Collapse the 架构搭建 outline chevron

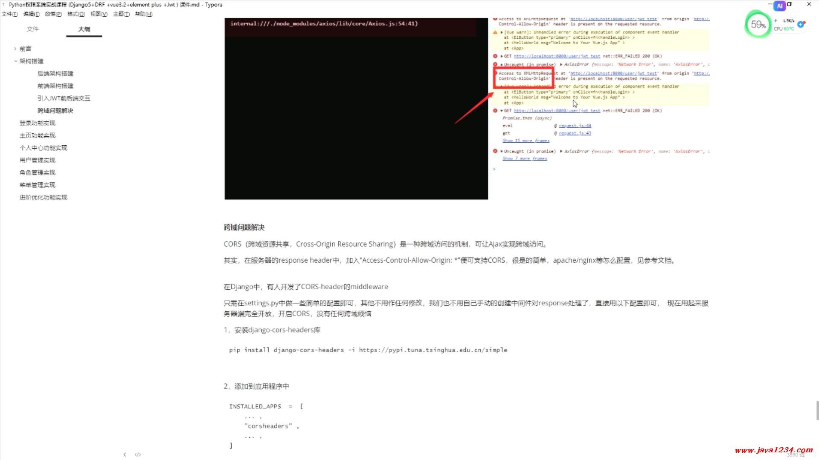point(15,61)
